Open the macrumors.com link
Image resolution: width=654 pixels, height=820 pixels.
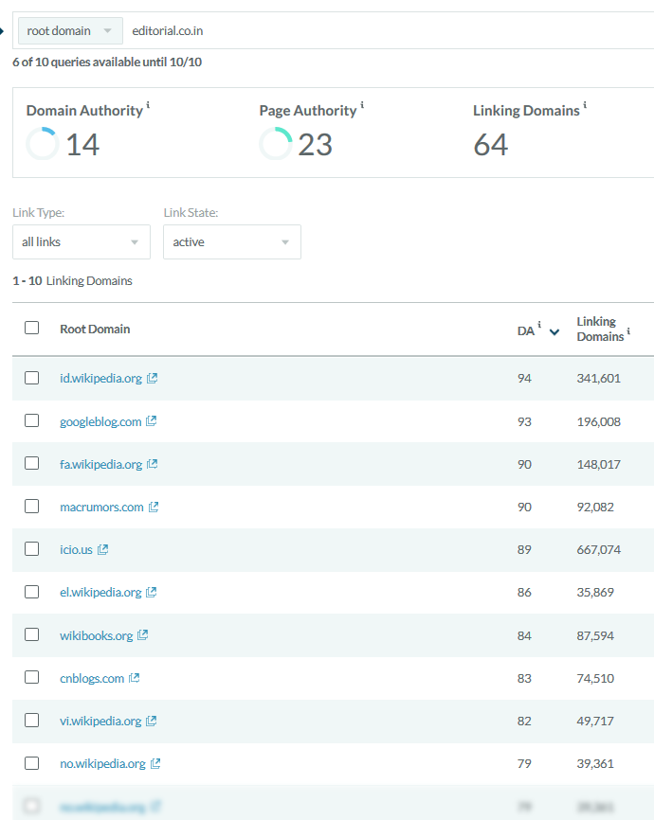101,508
